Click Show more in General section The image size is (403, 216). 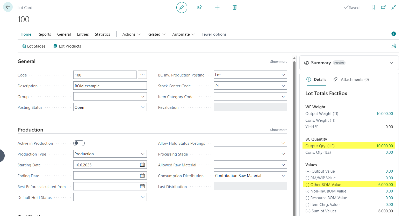[x=278, y=62]
